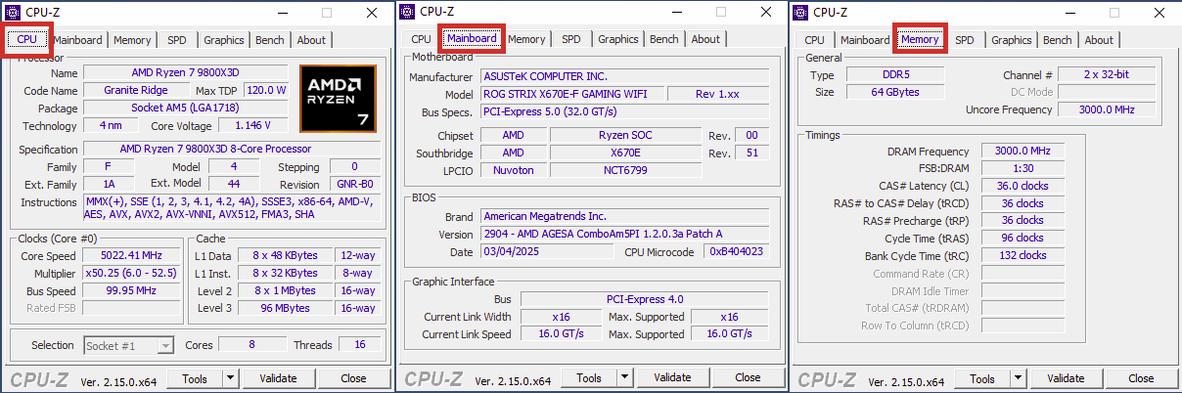Click the CPU-Z app icon in the right window title bar

[x=800, y=13]
